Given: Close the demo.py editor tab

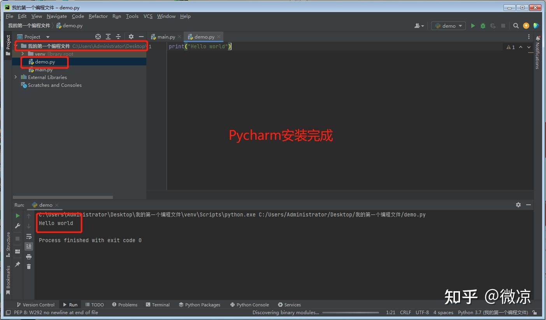Looking at the screenshot, I should [219, 37].
